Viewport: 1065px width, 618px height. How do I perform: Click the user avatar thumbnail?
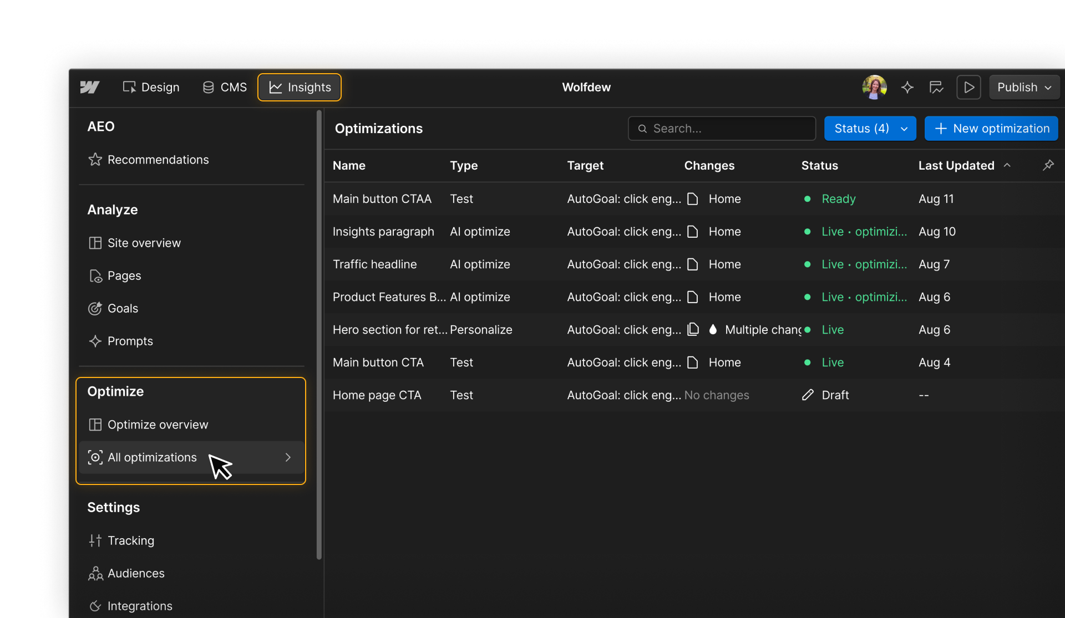click(x=874, y=87)
